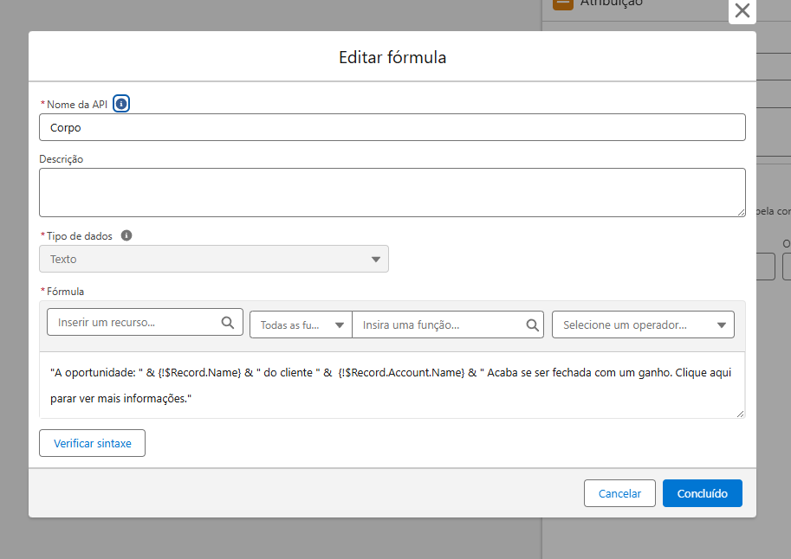Confirm with the Concluído button

(x=702, y=493)
